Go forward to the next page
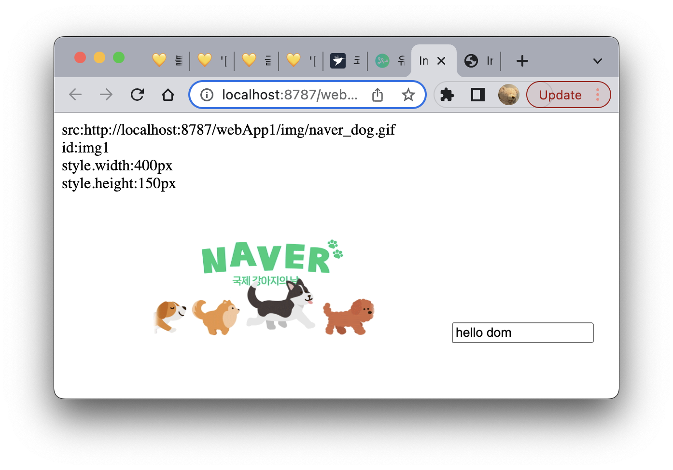Screen dimensions: 673x470 coord(106,95)
